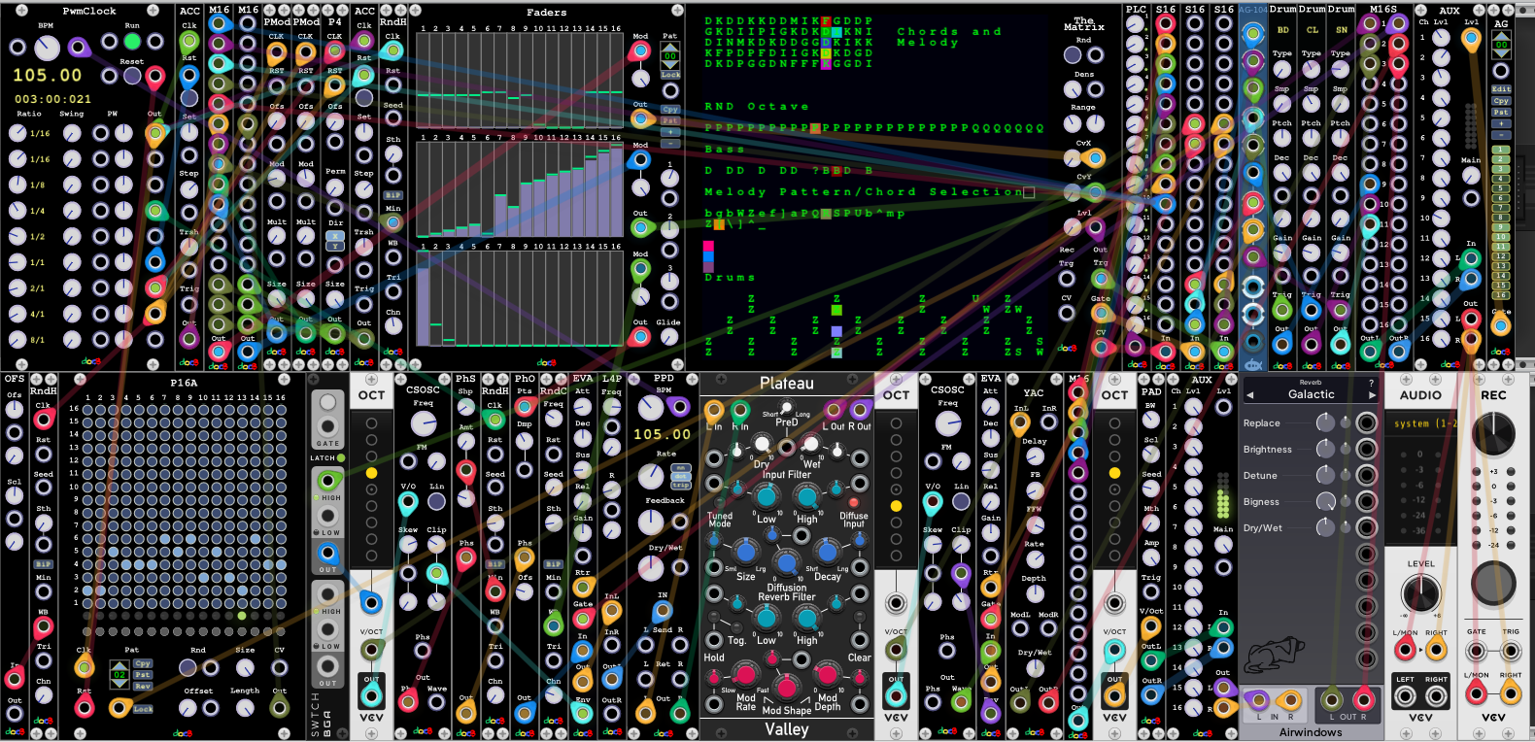Go to previous Airwindows effect before Galactic
The width and height of the screenshot is (1535, 742).
pos(1249,395)
